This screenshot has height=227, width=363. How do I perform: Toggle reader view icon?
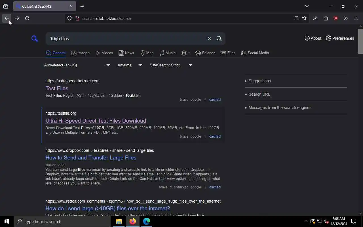point(296,18)
